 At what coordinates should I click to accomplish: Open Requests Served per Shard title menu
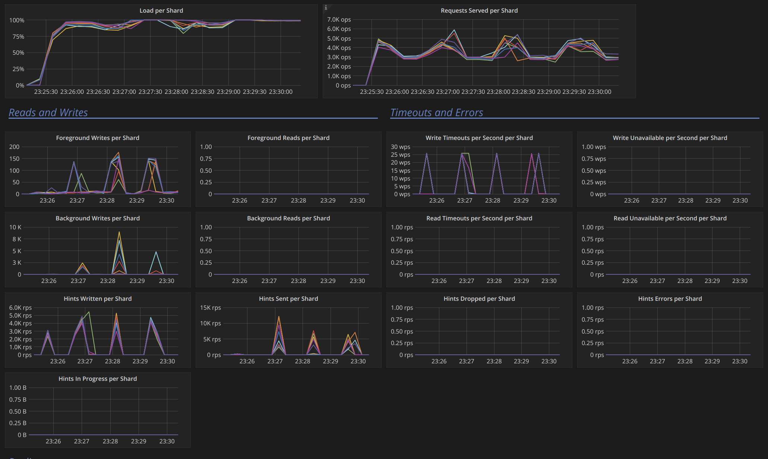pos(479,10)
